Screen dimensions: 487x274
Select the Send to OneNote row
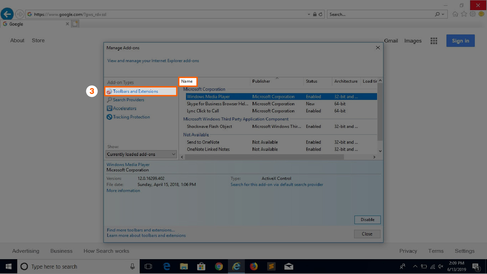pos(281,142)
